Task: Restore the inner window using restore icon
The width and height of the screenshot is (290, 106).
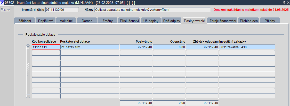Action: coord(284,2)
